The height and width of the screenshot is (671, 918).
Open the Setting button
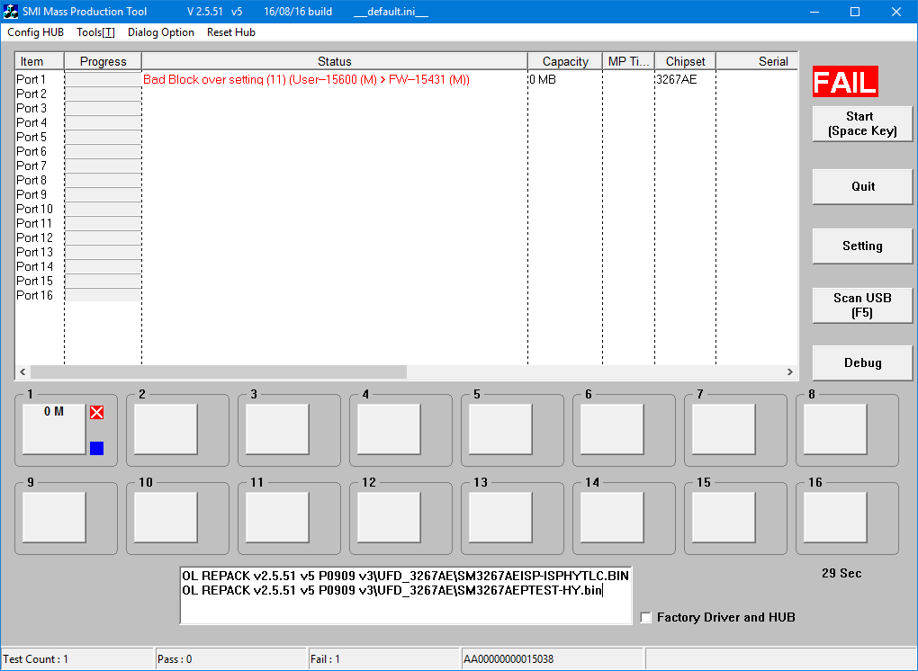[x=862, y=246]
